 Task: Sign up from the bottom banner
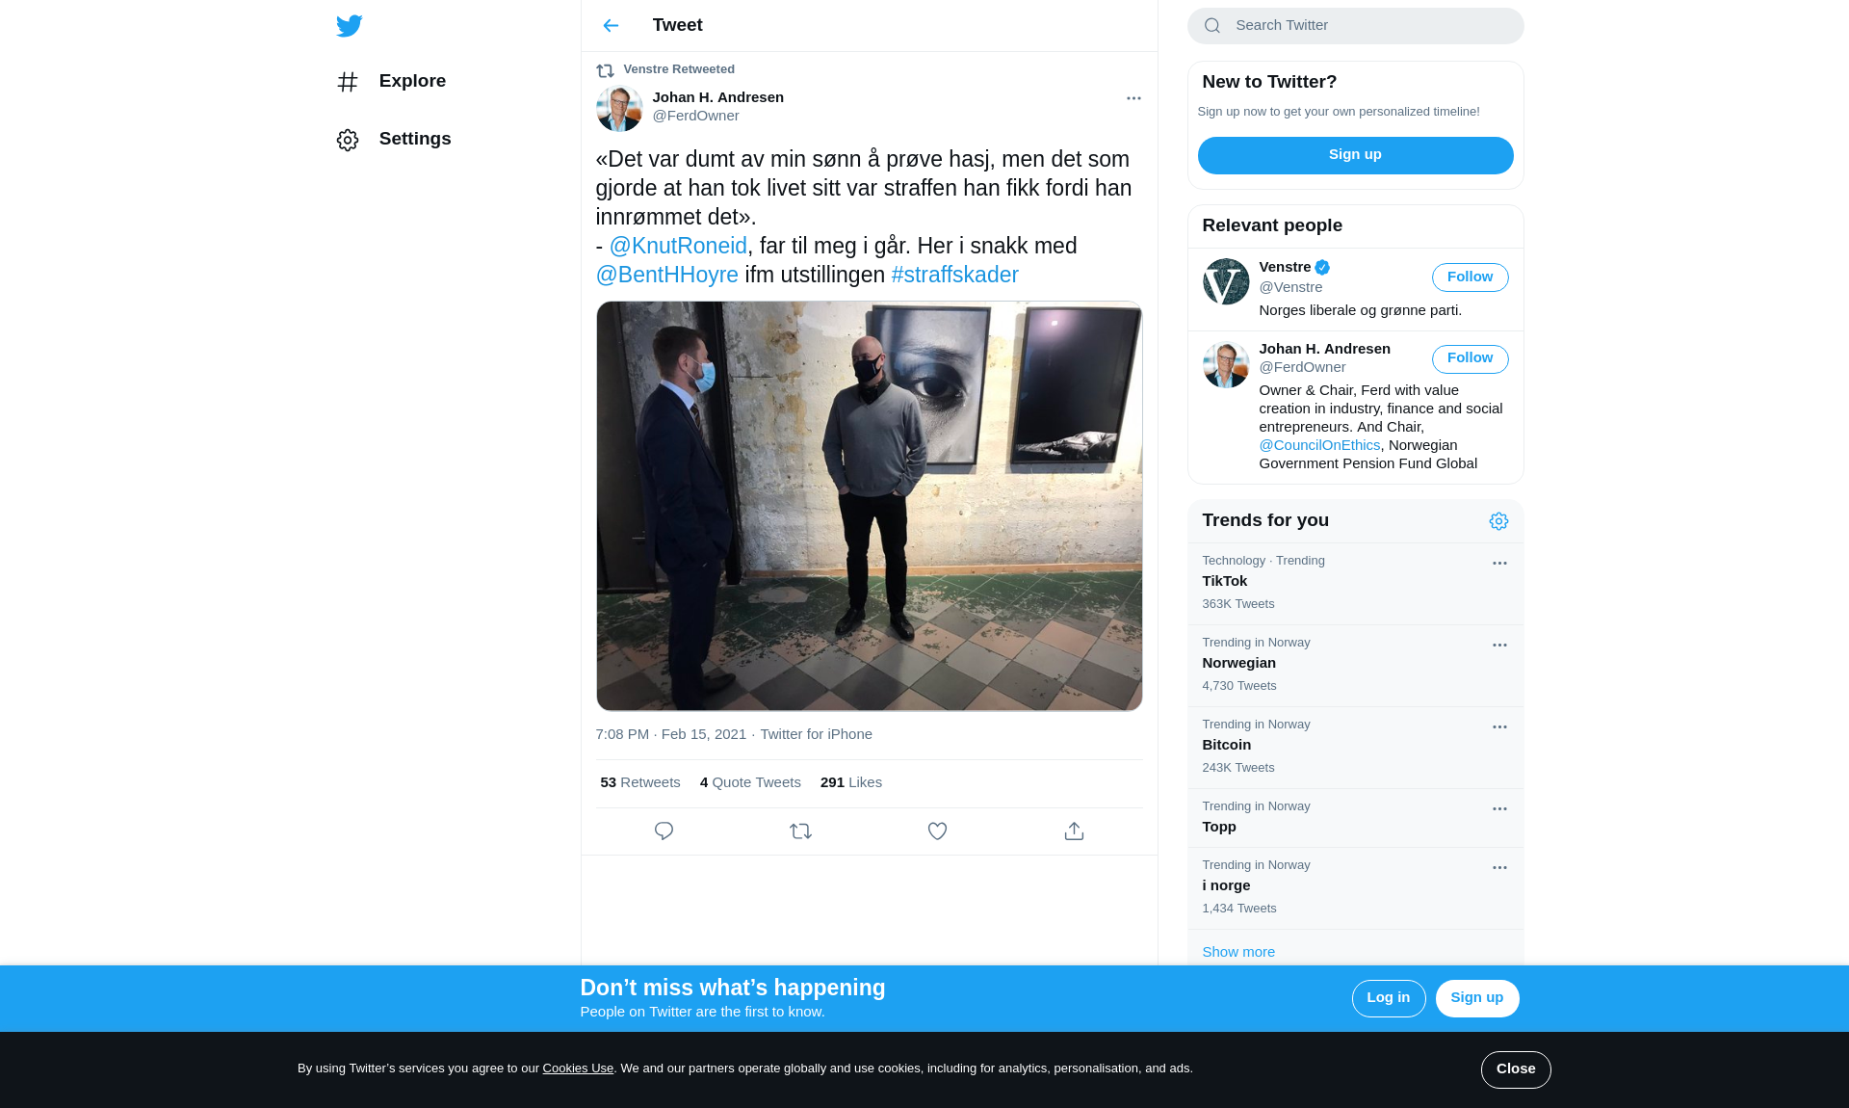(x=1476, y=998)
